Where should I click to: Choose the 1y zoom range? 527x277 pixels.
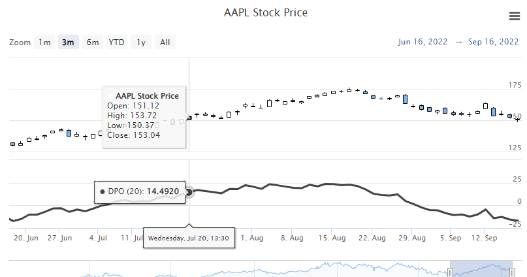point(141,42)
